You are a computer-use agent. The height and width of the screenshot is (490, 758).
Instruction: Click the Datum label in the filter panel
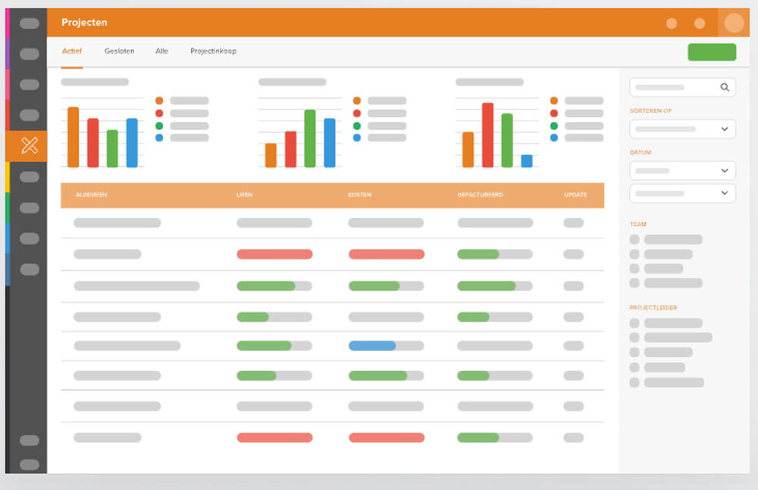(x=641, y=152)
